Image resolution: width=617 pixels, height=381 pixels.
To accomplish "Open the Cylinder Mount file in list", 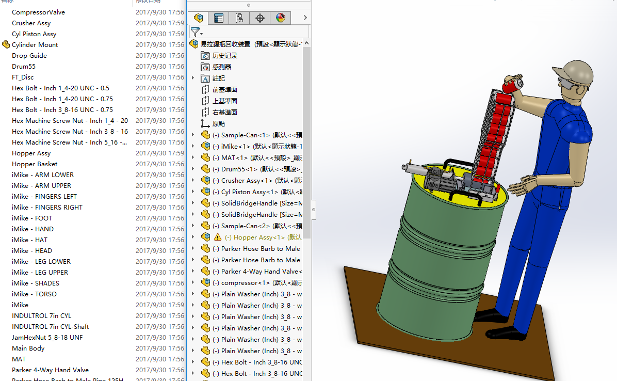I will 35,45.
